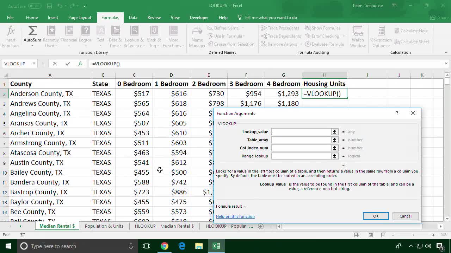Click the Trace Precedents button

tap(280, 28)
